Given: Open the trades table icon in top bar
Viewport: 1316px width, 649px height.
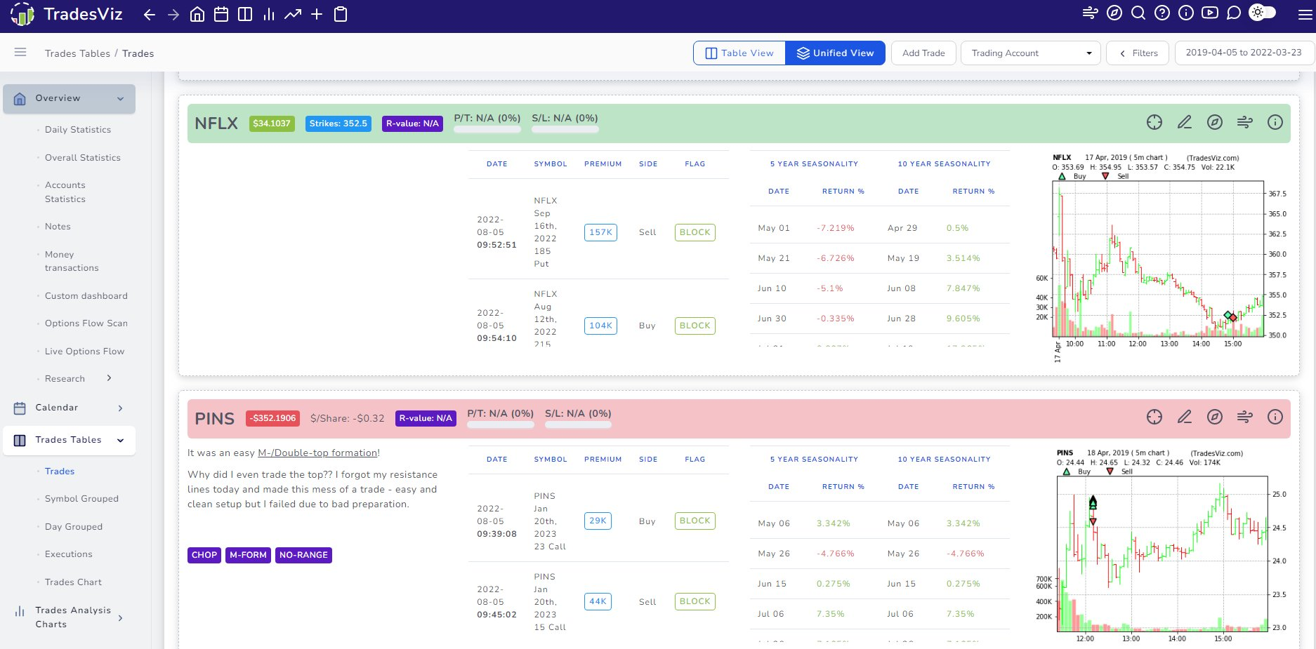Looking at the screenshot, I should (245, 15).
